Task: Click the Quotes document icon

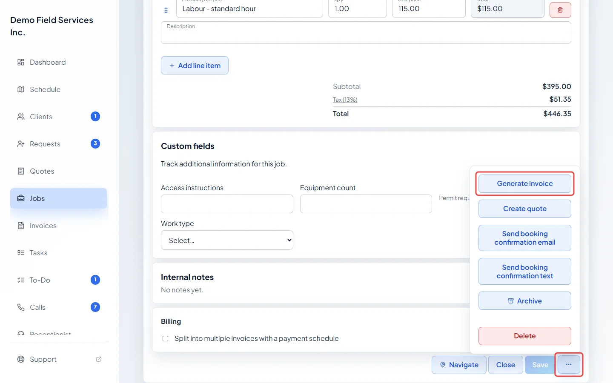Action: [21, 171]
